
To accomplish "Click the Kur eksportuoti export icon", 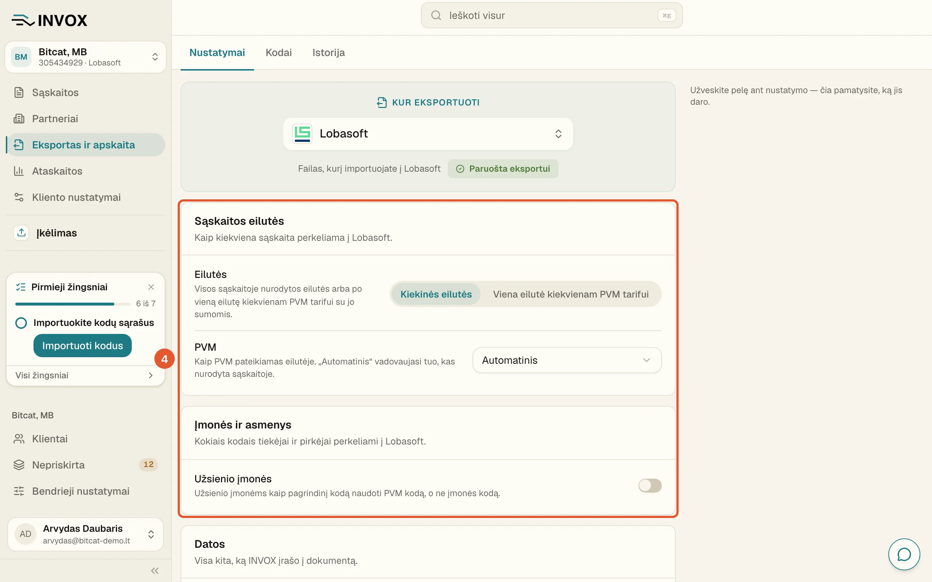I will pos(382,102).
